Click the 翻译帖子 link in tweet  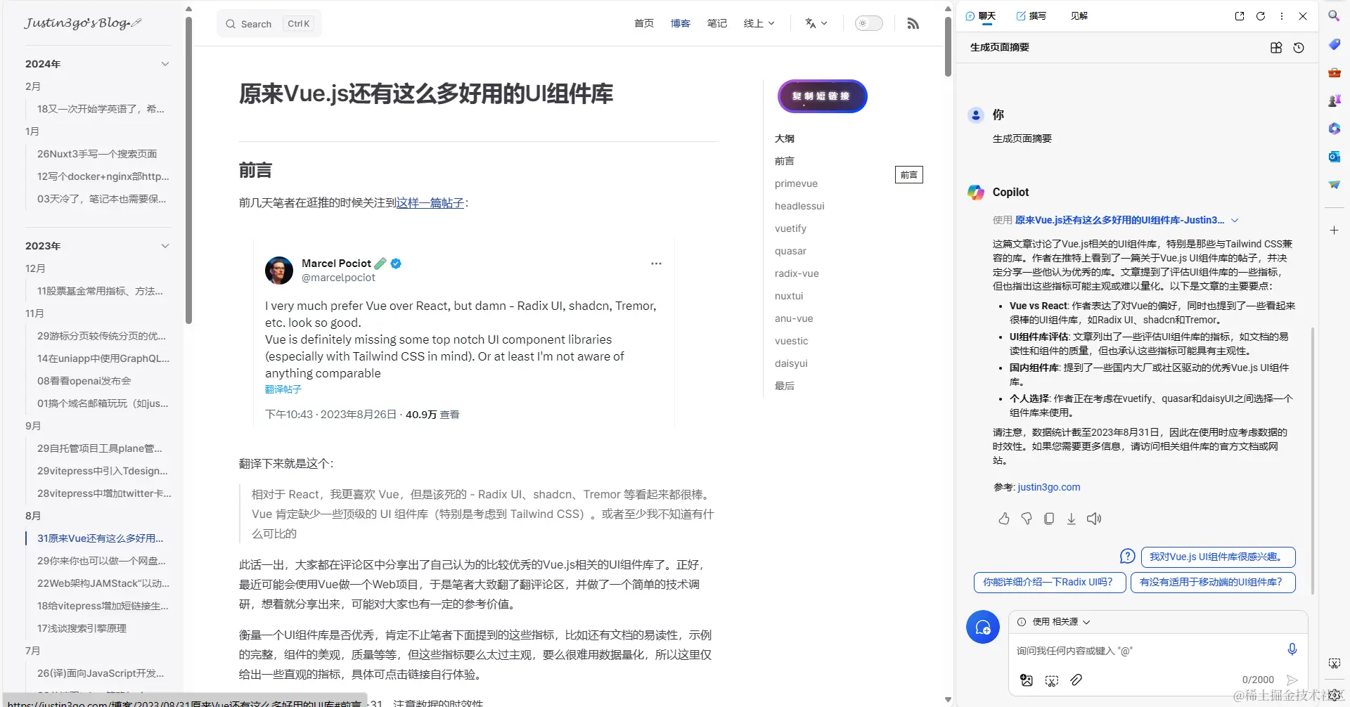pos(283,389)
